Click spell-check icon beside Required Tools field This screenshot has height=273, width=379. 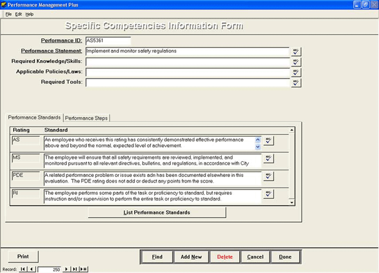click(296, 82)
